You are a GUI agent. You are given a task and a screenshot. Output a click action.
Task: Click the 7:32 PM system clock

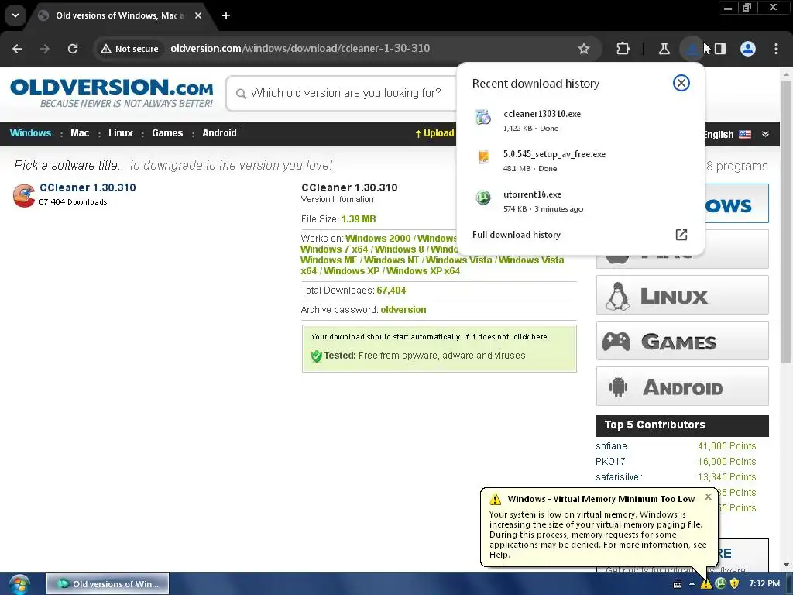764,583
